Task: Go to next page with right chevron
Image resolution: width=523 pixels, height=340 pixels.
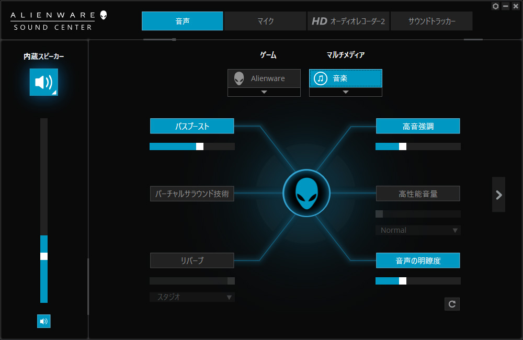Action: 498,195
